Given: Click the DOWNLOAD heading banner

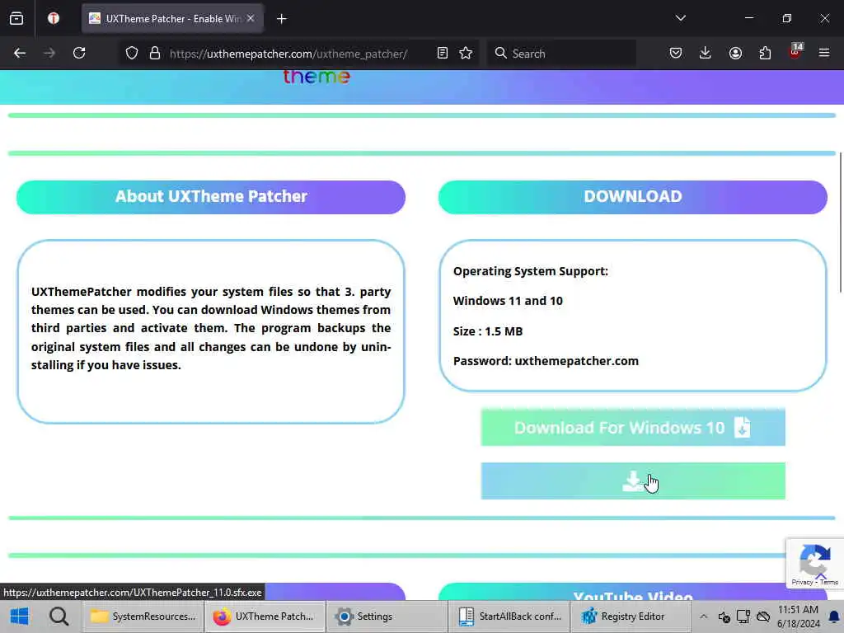Looking at the screenshot, I should click(x=633, y=197).
